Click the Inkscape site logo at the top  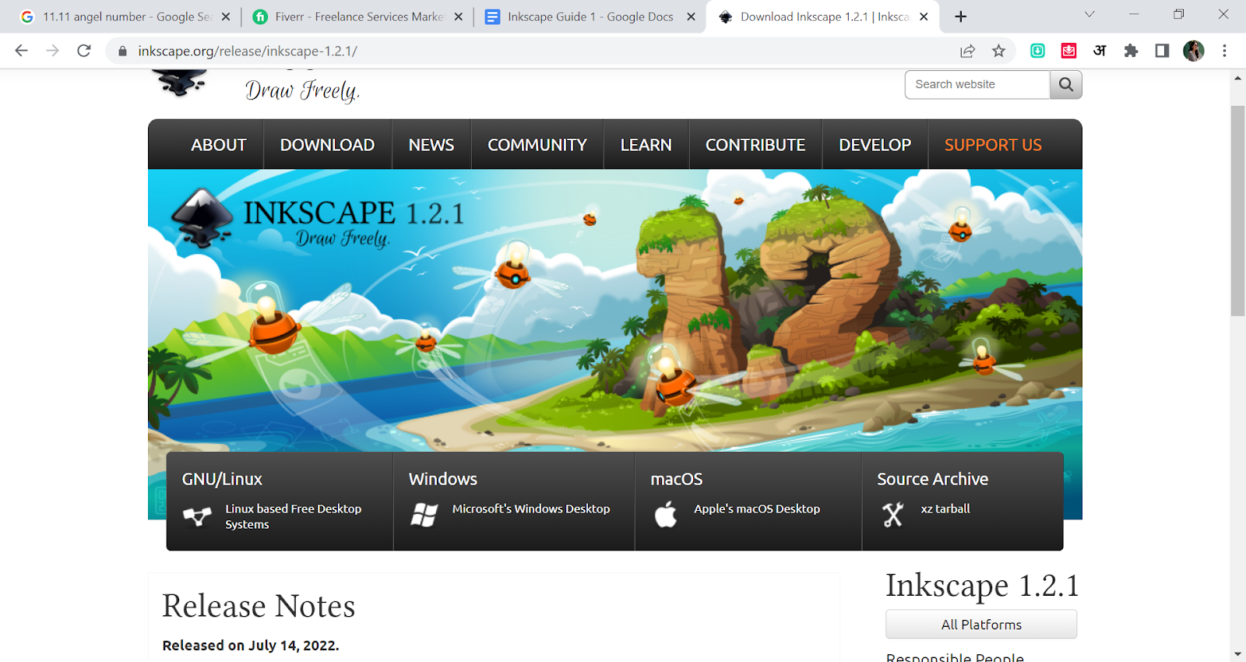pos(179,83)
